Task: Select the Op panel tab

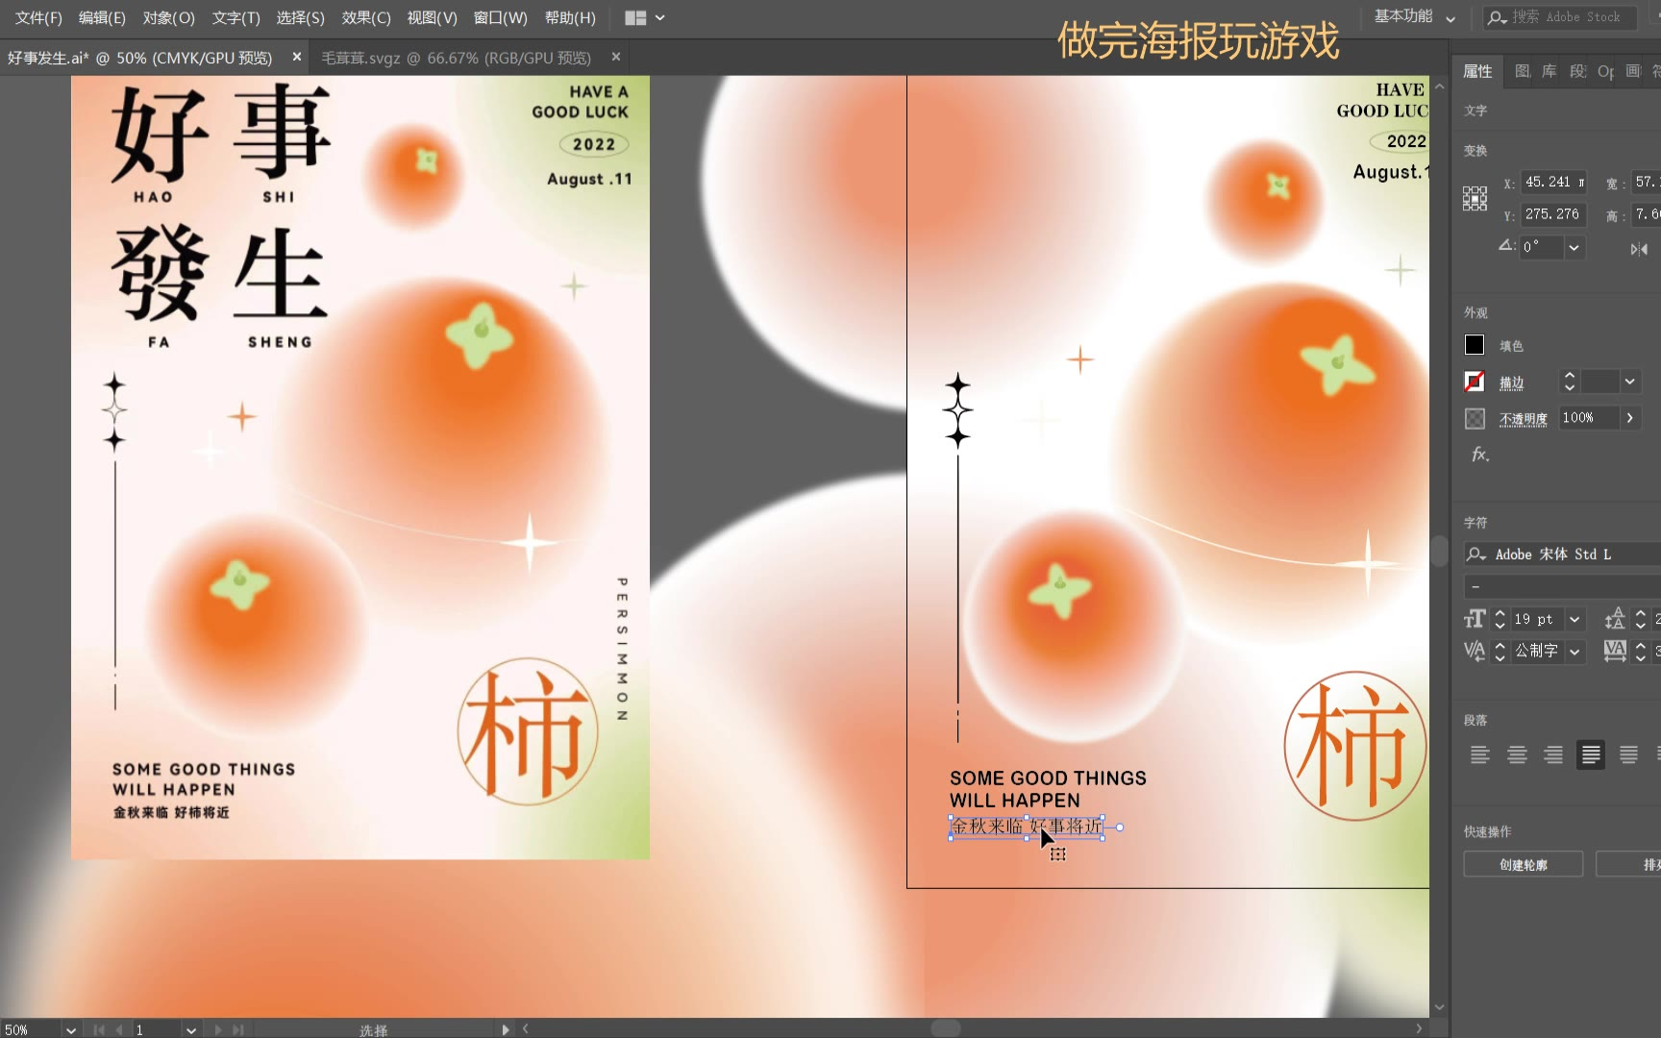Action: 1605,71
